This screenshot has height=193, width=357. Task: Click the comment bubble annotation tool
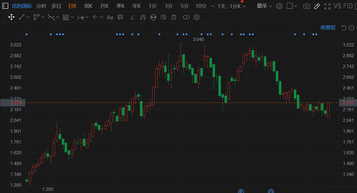point(120,17)
